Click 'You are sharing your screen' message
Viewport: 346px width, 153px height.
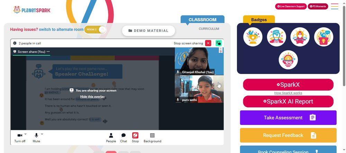(96, 90)
